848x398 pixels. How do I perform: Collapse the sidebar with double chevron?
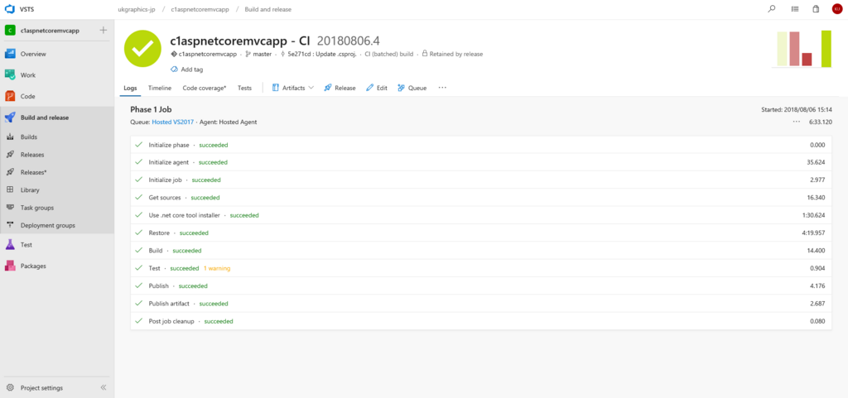[x=104, y=388]
